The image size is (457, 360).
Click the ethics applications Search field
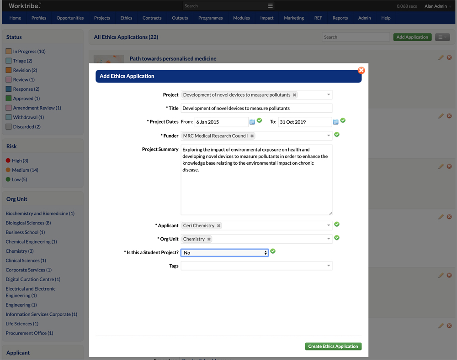point(356,37)
